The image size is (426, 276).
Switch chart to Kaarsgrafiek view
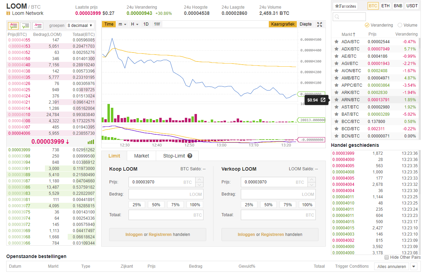pos(283,24)
